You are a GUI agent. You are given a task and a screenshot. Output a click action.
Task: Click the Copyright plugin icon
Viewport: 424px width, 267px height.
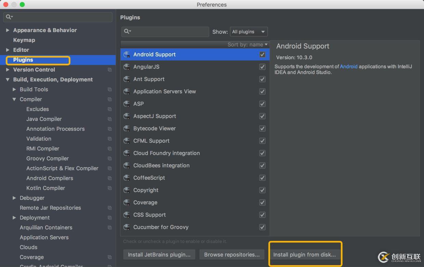tap(127, 190)
